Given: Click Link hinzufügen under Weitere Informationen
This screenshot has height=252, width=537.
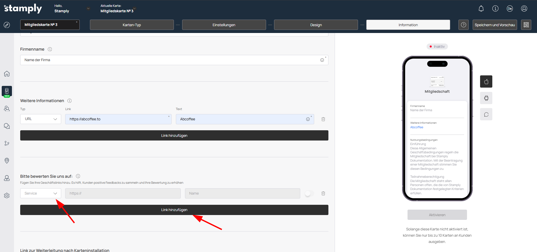Looking at the screenshot, I should pos(174,135).
